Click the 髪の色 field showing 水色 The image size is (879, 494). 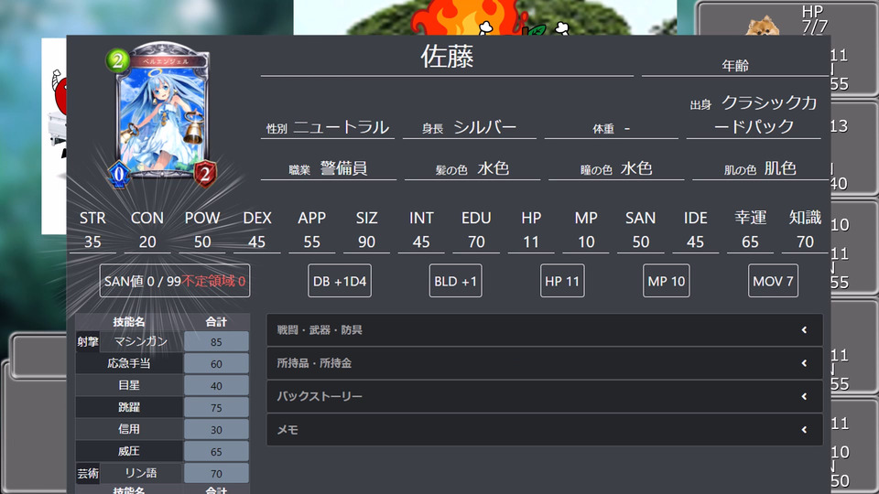point(472,168)
